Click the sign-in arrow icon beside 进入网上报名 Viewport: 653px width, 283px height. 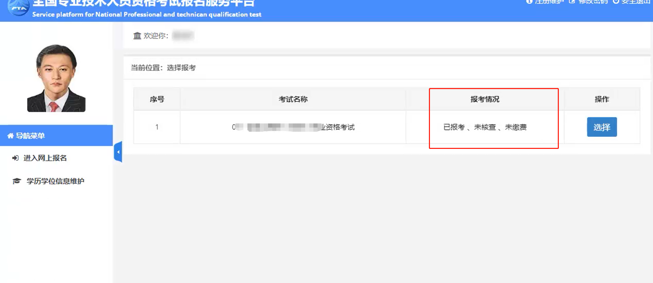[x=15, y=158]
